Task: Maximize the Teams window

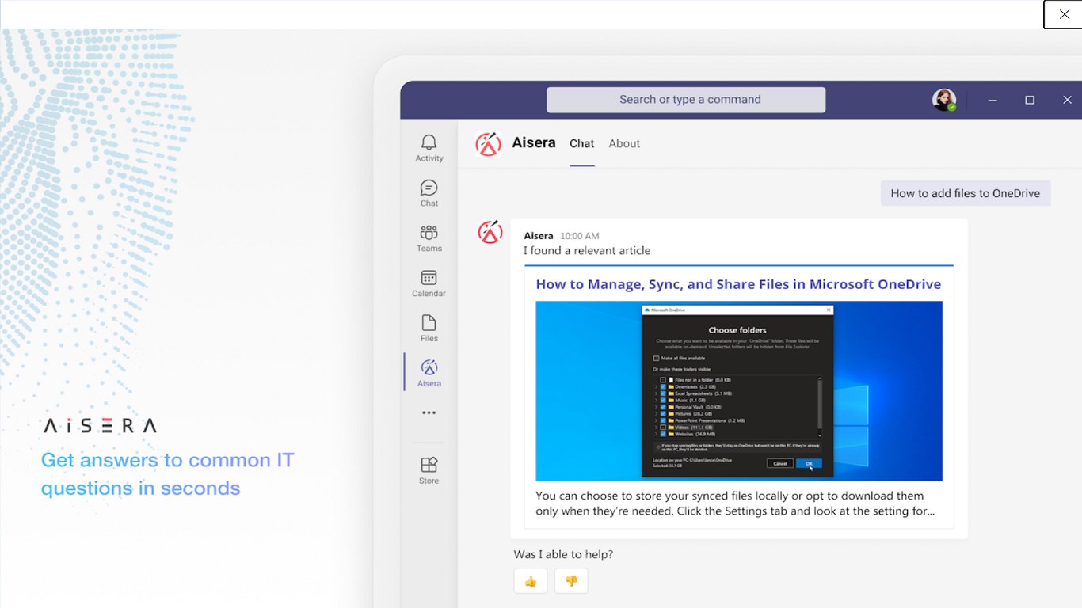Action: 1030,100
